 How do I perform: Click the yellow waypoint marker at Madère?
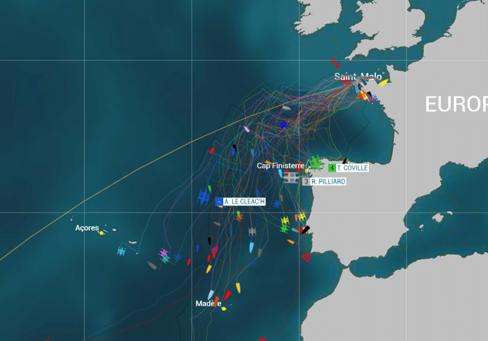click(x=223, y=309)
